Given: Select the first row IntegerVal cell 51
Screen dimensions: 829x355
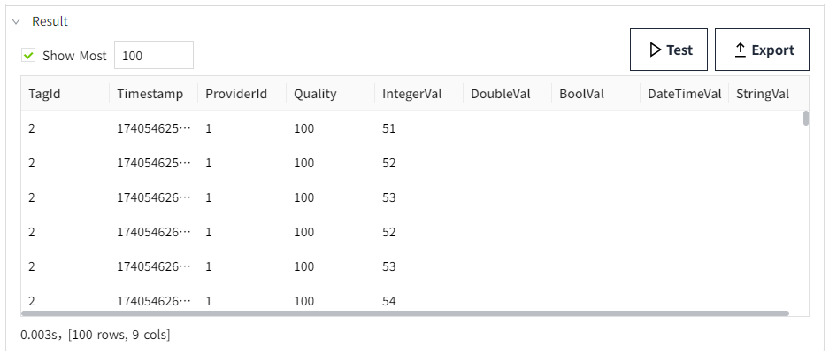Looking at the screenshot, I should 389,128.
